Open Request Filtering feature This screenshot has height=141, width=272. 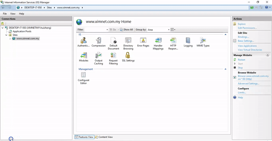113,58
